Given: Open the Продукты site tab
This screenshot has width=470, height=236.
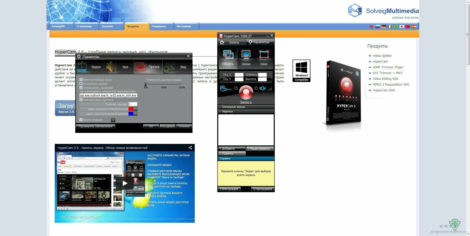Looking at the screenshot, I should click(136, 26).
